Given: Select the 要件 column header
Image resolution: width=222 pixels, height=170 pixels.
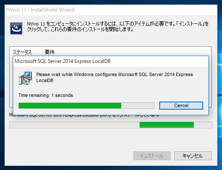Looking at the screenshot, I should pos(50,52).
